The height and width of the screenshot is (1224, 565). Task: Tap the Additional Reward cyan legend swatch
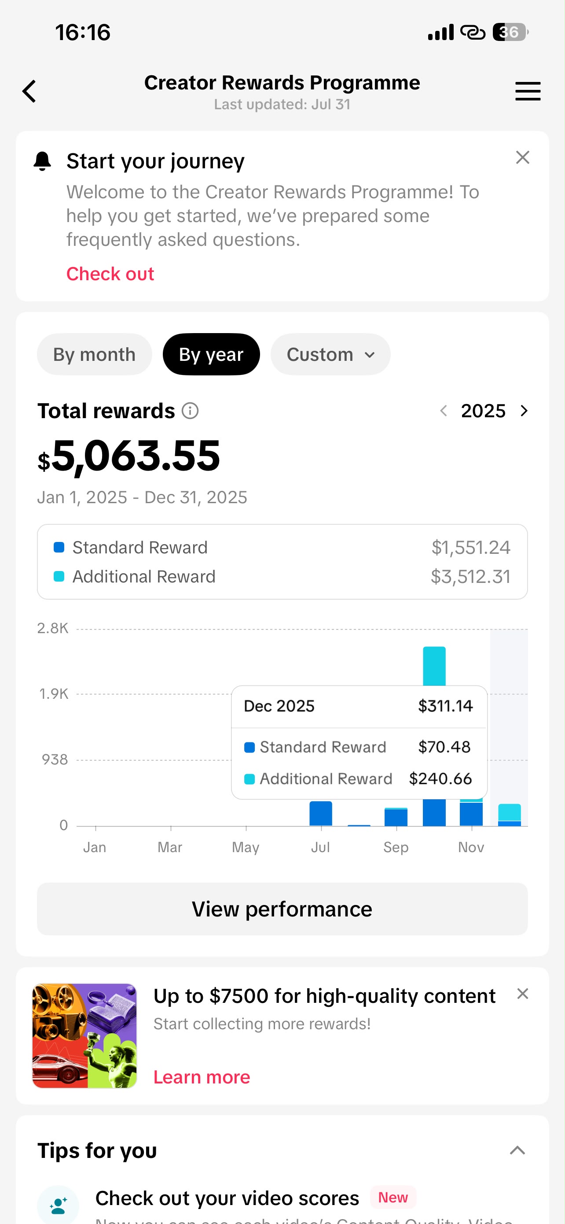click(x=59, y=576)
